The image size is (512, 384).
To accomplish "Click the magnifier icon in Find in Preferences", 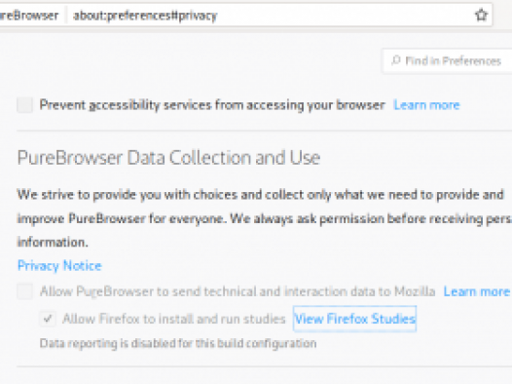I will pyautogui.click(x=396, y=60).
